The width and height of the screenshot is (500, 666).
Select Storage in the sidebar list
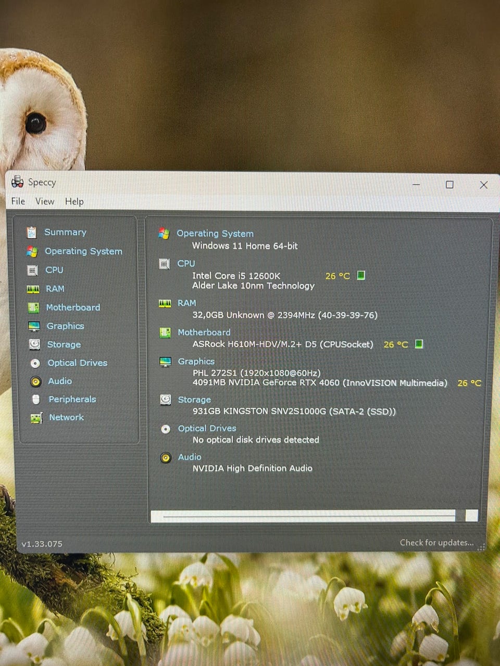[x=64, y=344]
